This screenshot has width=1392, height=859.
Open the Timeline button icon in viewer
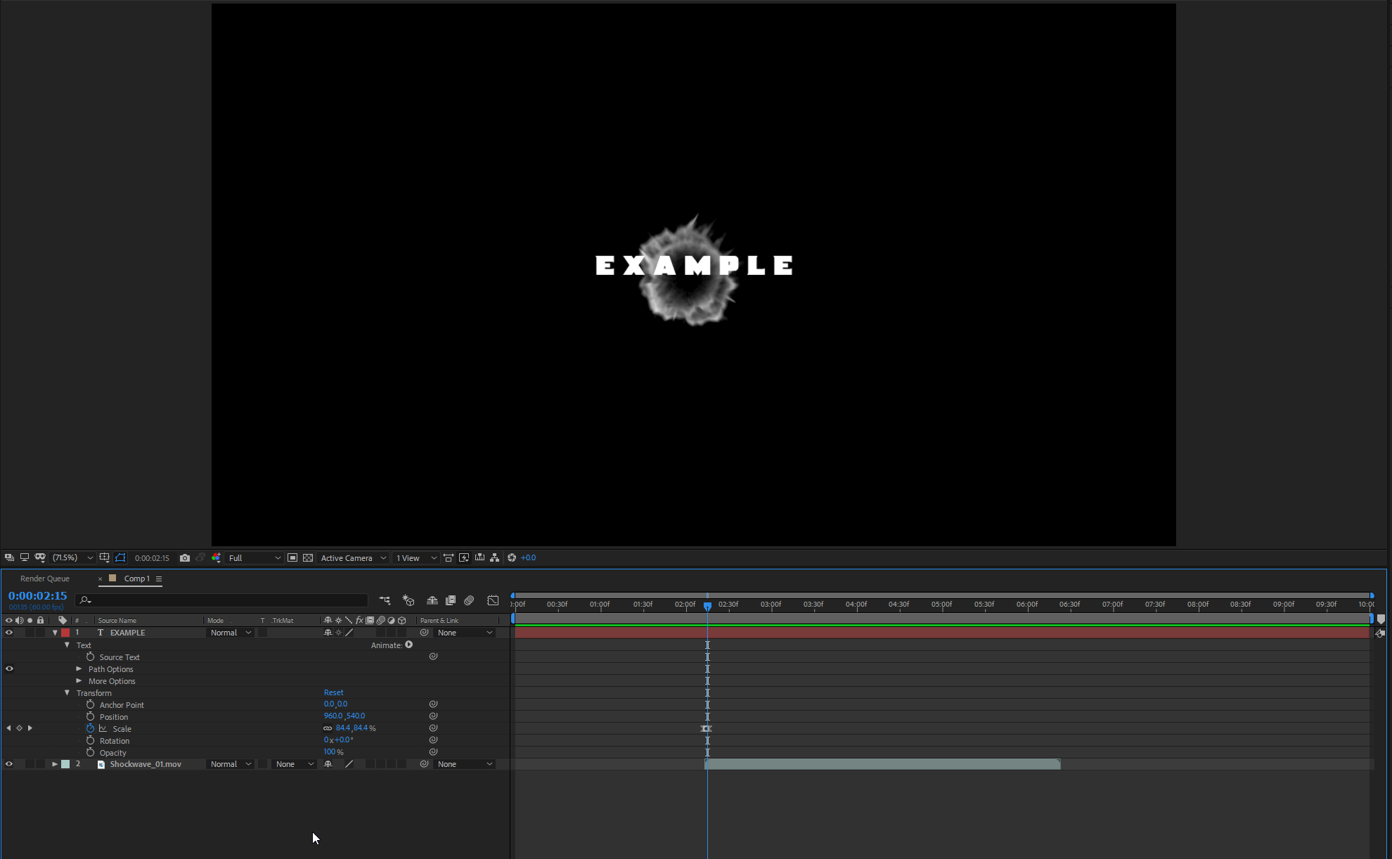(479, 558)
